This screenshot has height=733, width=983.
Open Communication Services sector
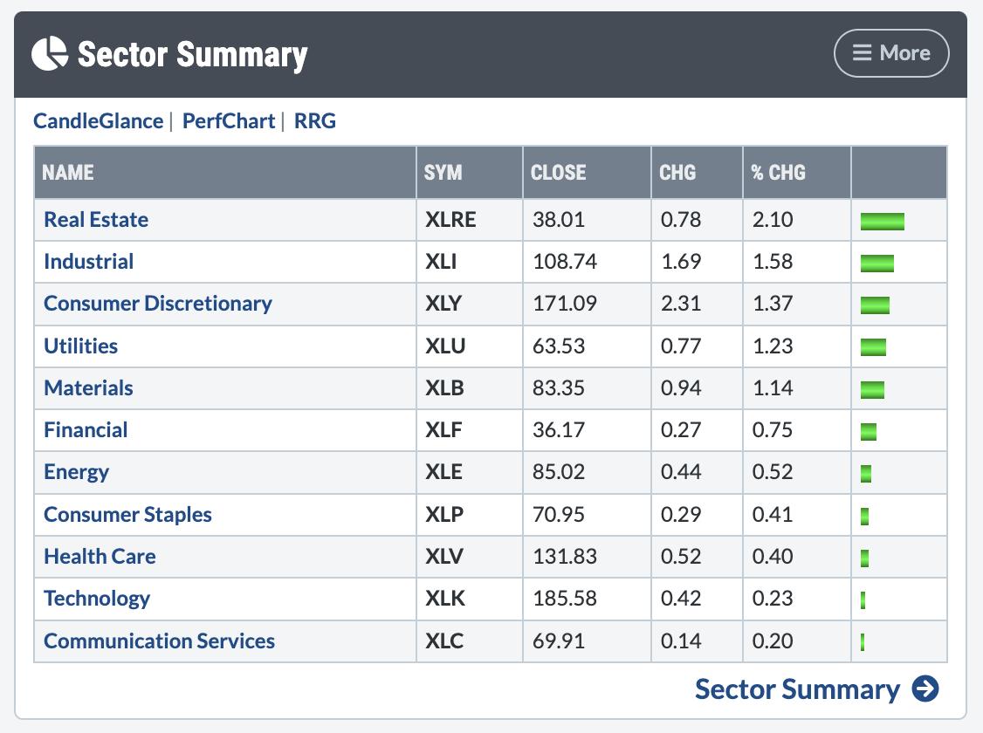point(159,641)
